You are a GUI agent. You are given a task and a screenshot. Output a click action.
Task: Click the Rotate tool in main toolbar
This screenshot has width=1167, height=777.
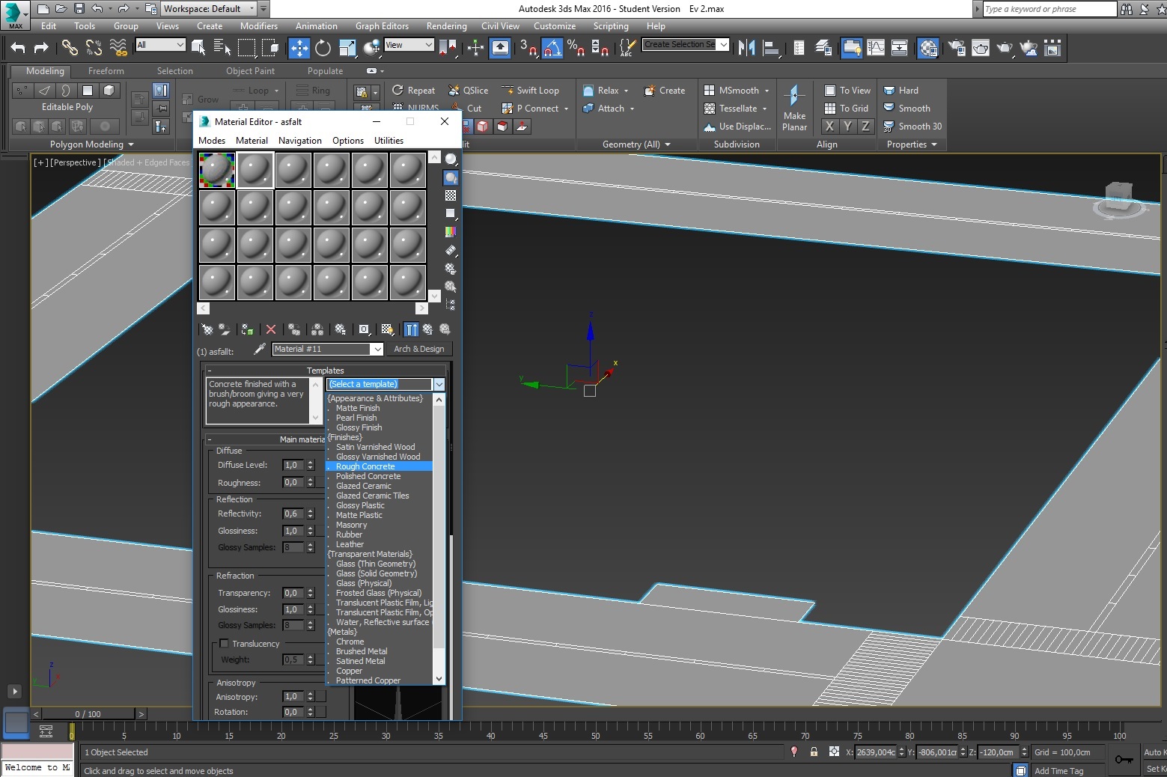tap(323, 49)
